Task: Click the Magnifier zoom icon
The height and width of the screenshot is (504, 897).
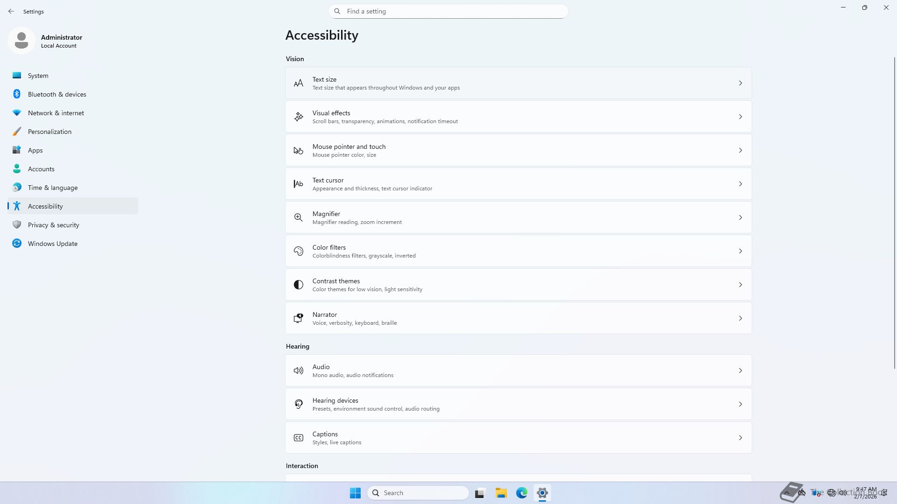Action: 298,218
